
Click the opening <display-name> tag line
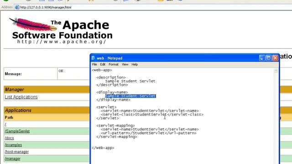pos(112,92)
